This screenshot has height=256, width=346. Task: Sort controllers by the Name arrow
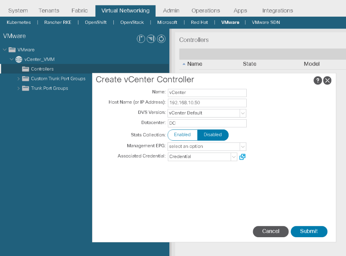pyautogui.click(x=184, y=64)
